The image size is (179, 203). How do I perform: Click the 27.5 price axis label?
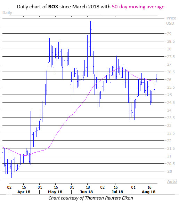(x=171, y=57)
